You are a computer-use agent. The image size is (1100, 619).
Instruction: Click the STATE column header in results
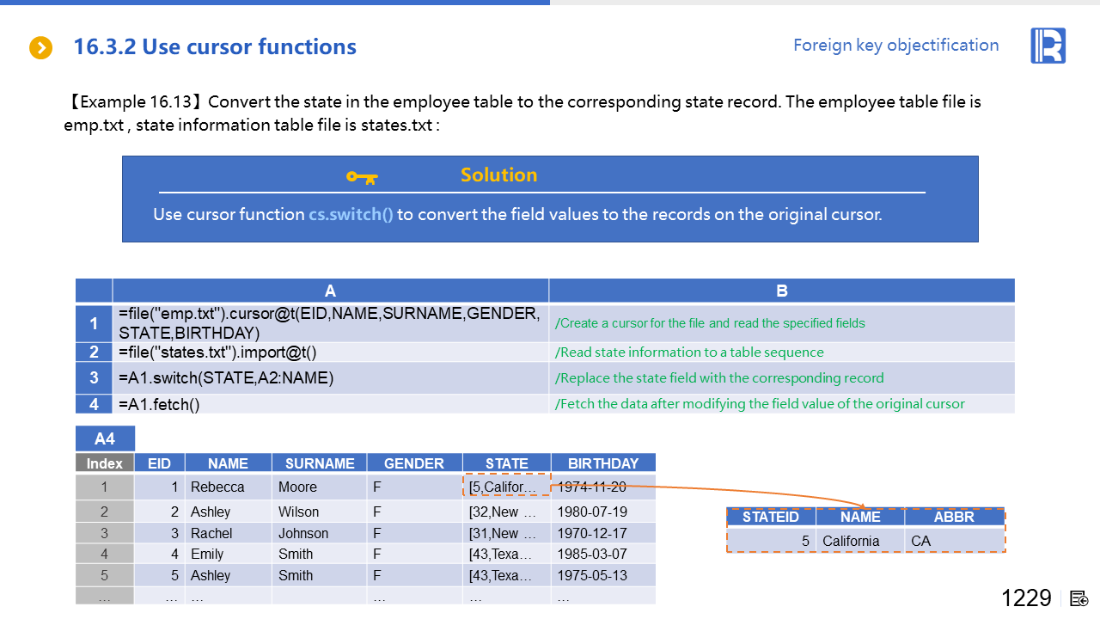[x=506, y=463]
